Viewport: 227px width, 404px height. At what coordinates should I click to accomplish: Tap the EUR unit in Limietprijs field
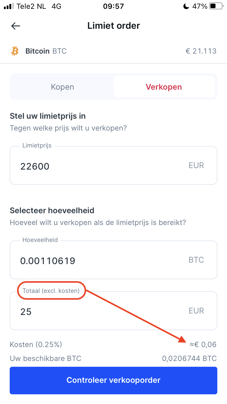[196, 165]
